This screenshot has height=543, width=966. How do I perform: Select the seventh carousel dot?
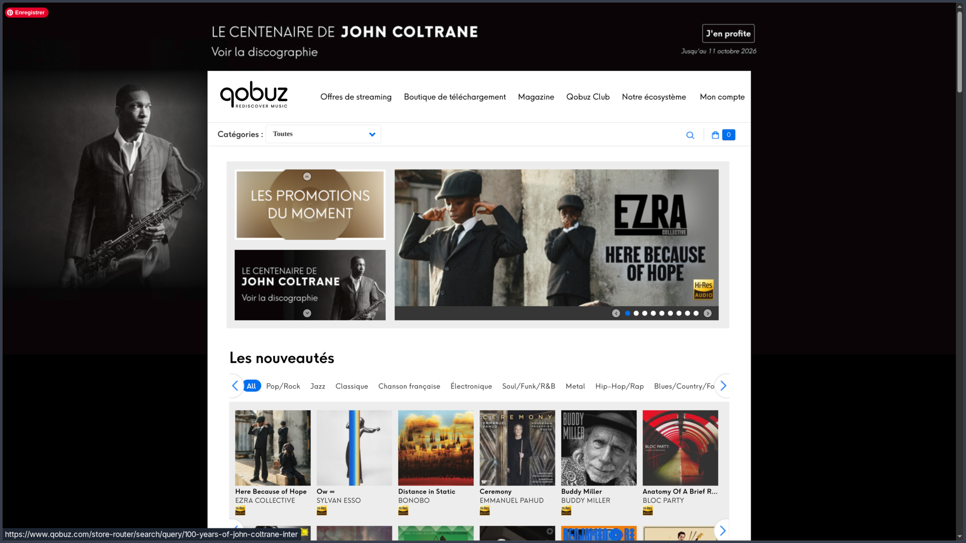click(x=679, y=313)
